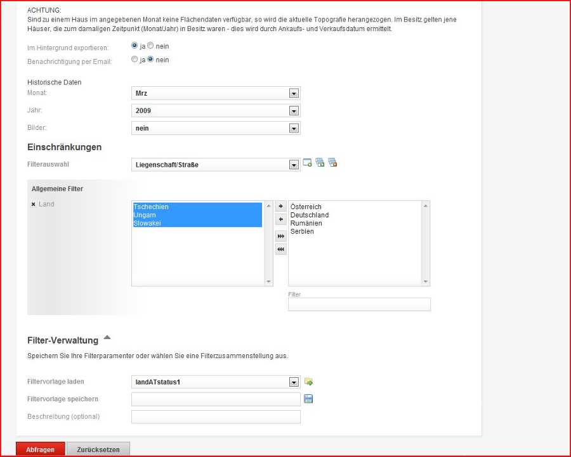Click the load filter template folder icon
Image resolution: width=571 pixels, height=457 pixels.
(x=309, y=382)
